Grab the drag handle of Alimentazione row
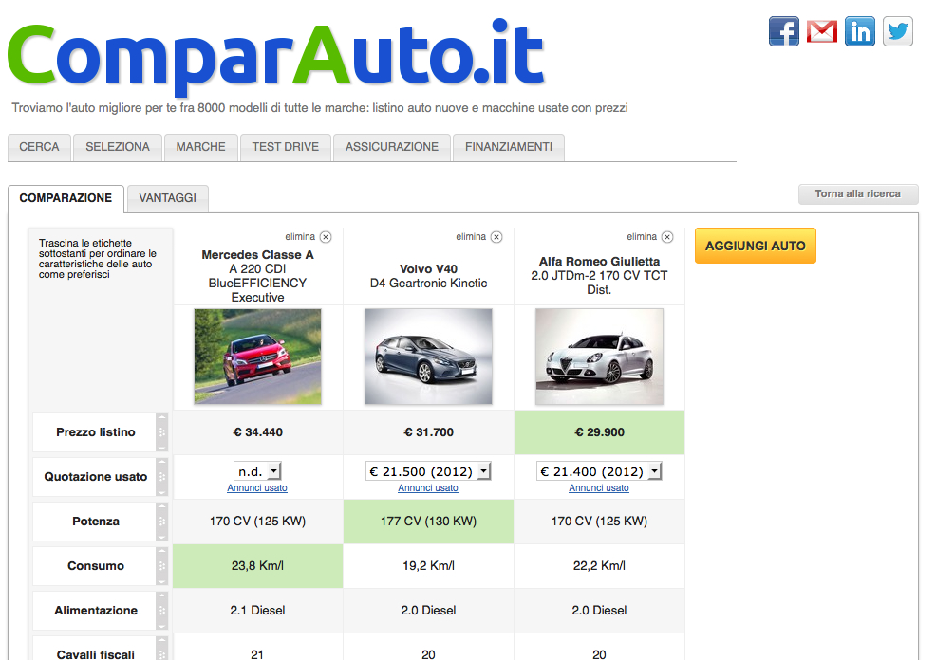Viewport: 936px width, 660px height. [x=161, y=611]
